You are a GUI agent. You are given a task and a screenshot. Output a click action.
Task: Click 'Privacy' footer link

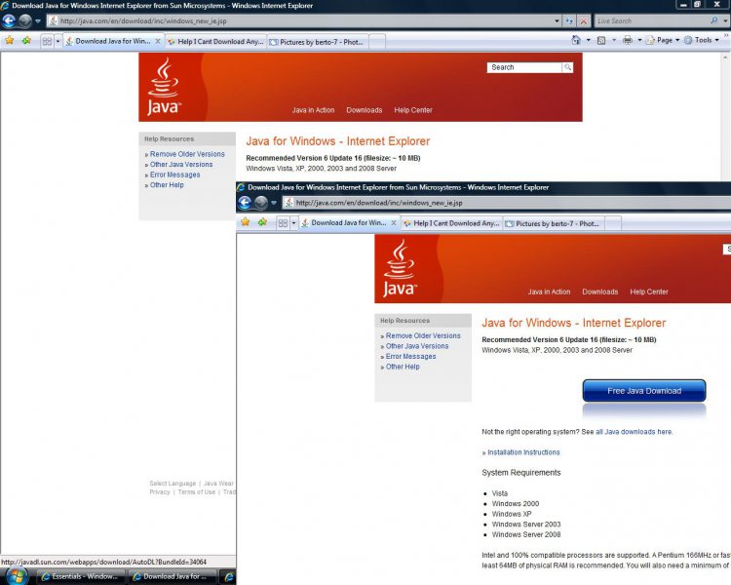[160, 491]
